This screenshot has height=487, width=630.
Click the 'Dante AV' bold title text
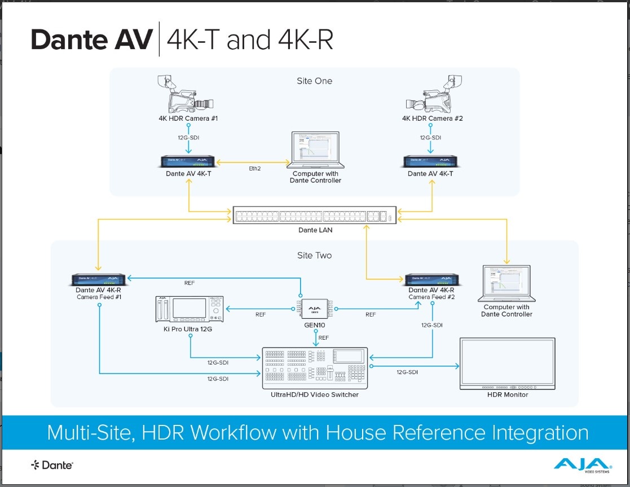click(91, 40)
